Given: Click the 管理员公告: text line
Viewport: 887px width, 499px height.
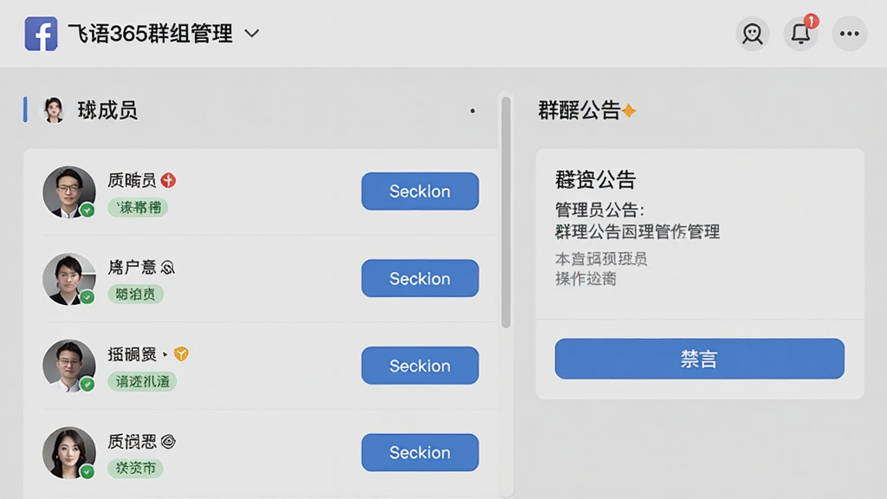Looking at the screenshot, I should click(599, 211).
